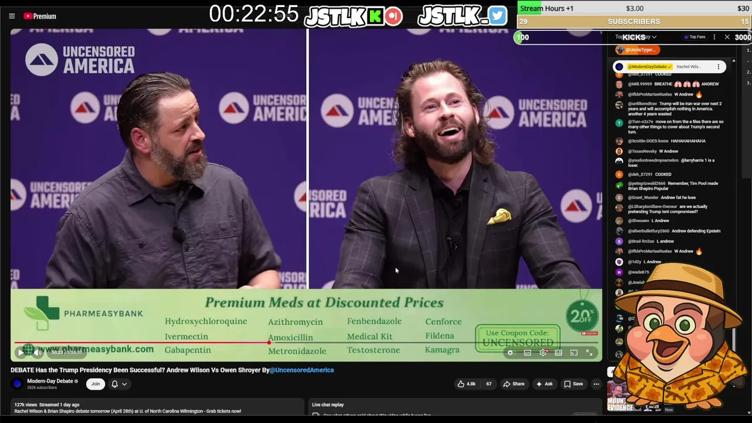
Task: Click the dislike button showing 67
Action: pos(488,384)
